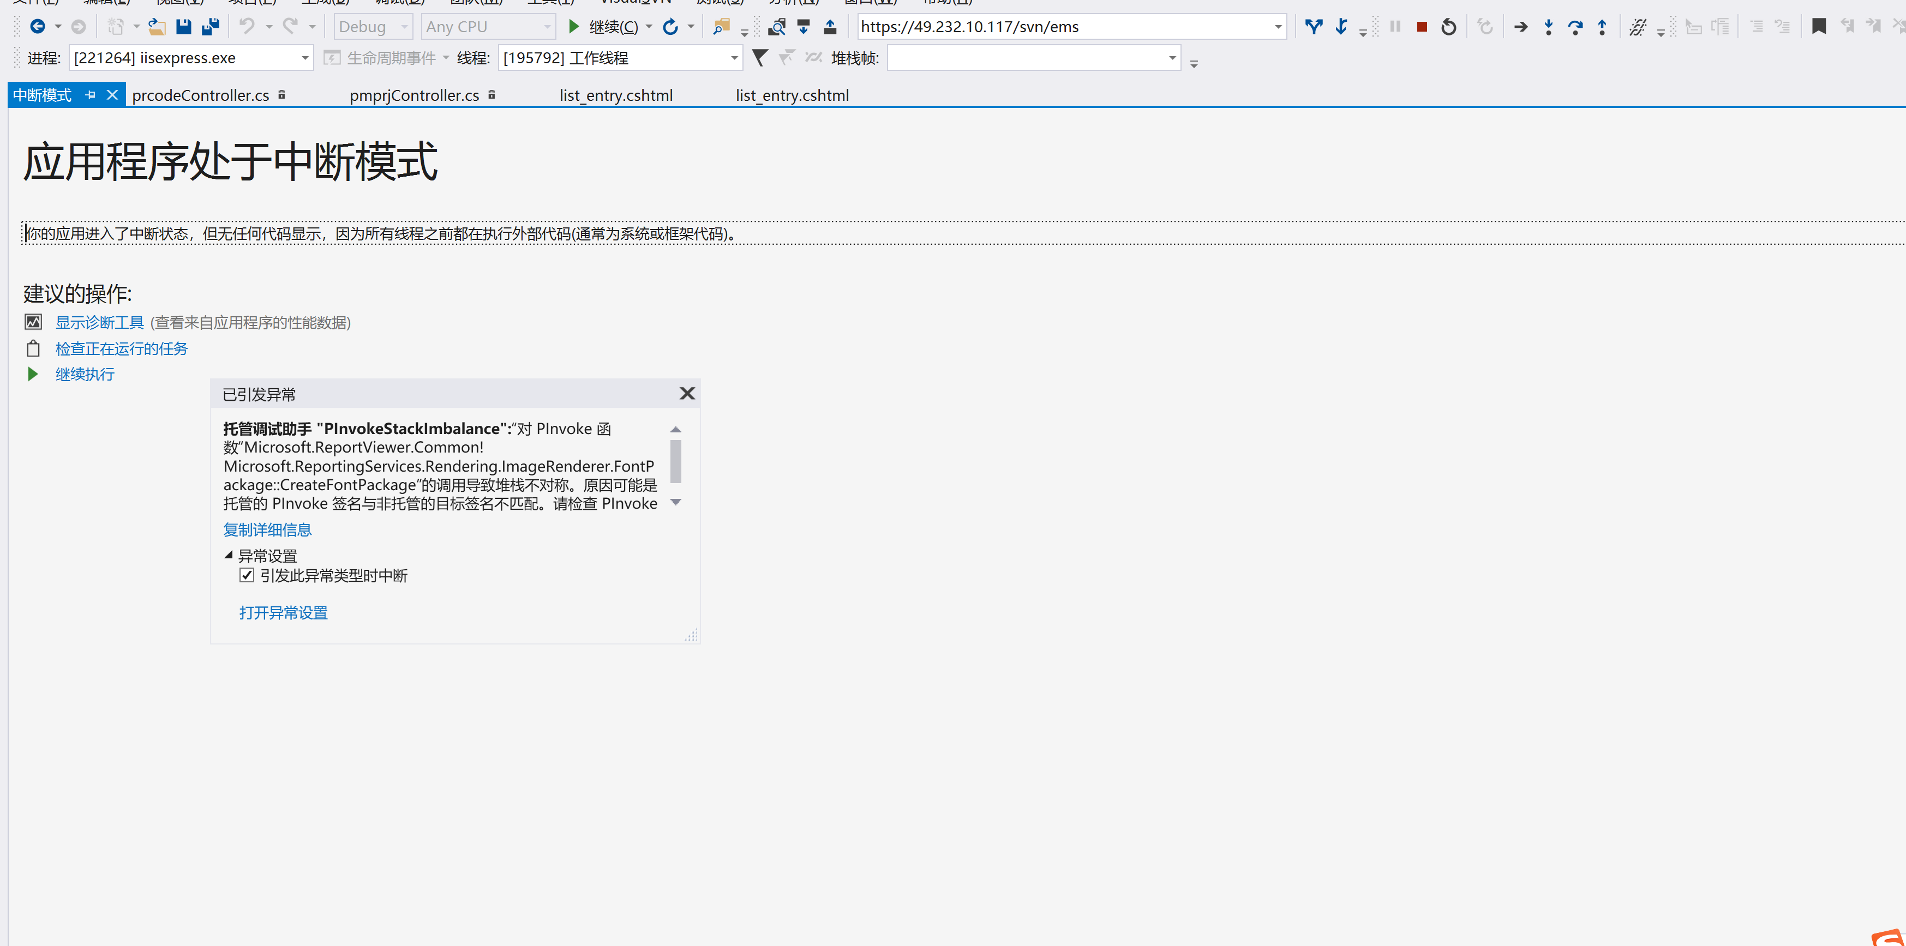Click the open exception settings link

[x=283, y=612]
